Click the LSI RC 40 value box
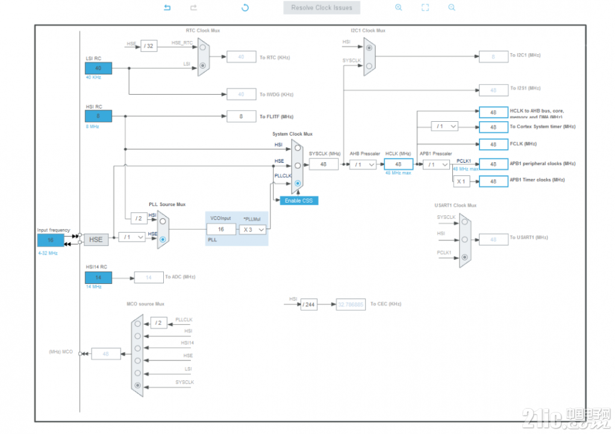This screenshot has width=615, height=434. coord(98,68)
